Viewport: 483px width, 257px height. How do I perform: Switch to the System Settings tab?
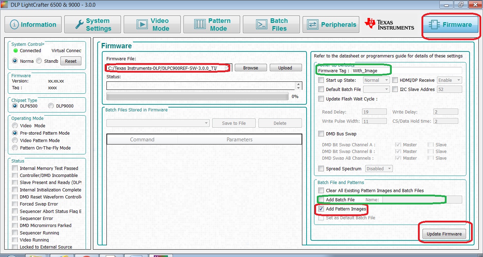pos(93,25)
